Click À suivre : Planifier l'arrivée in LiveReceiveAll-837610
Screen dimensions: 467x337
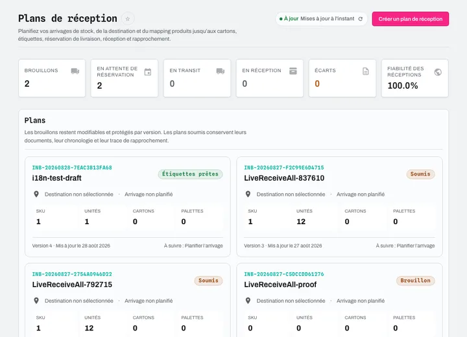click(x=405, y=246)
